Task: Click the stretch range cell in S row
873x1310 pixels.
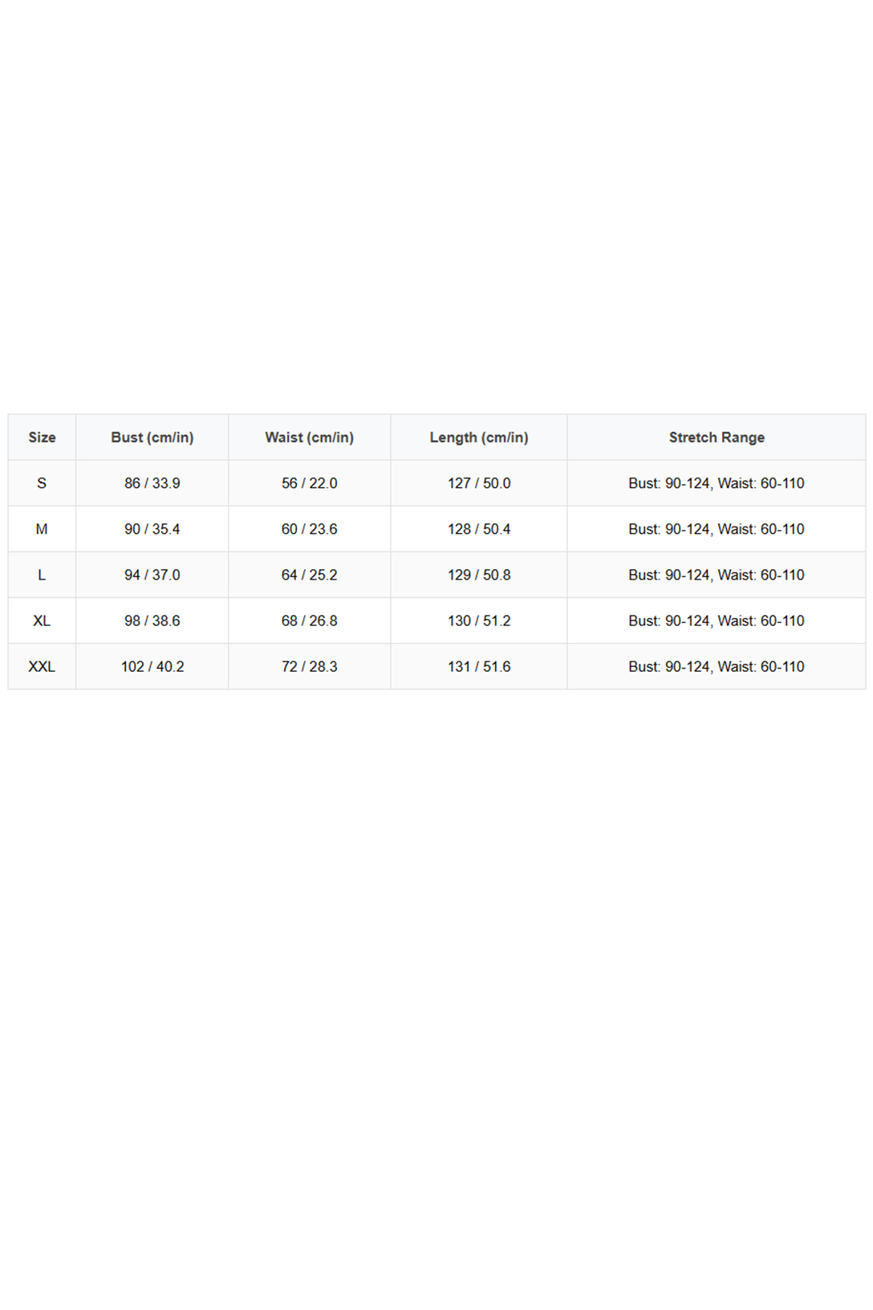Action: coord(717,483)
